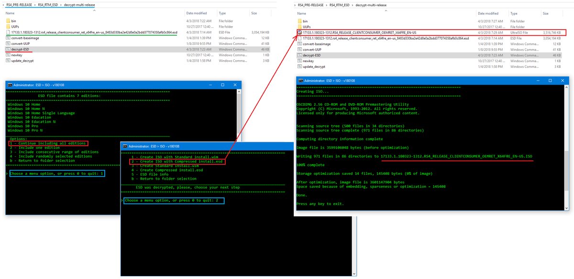Sort by Date modified column in right explorer
Viewport: 574px width, 279px height.
[488, 13]
